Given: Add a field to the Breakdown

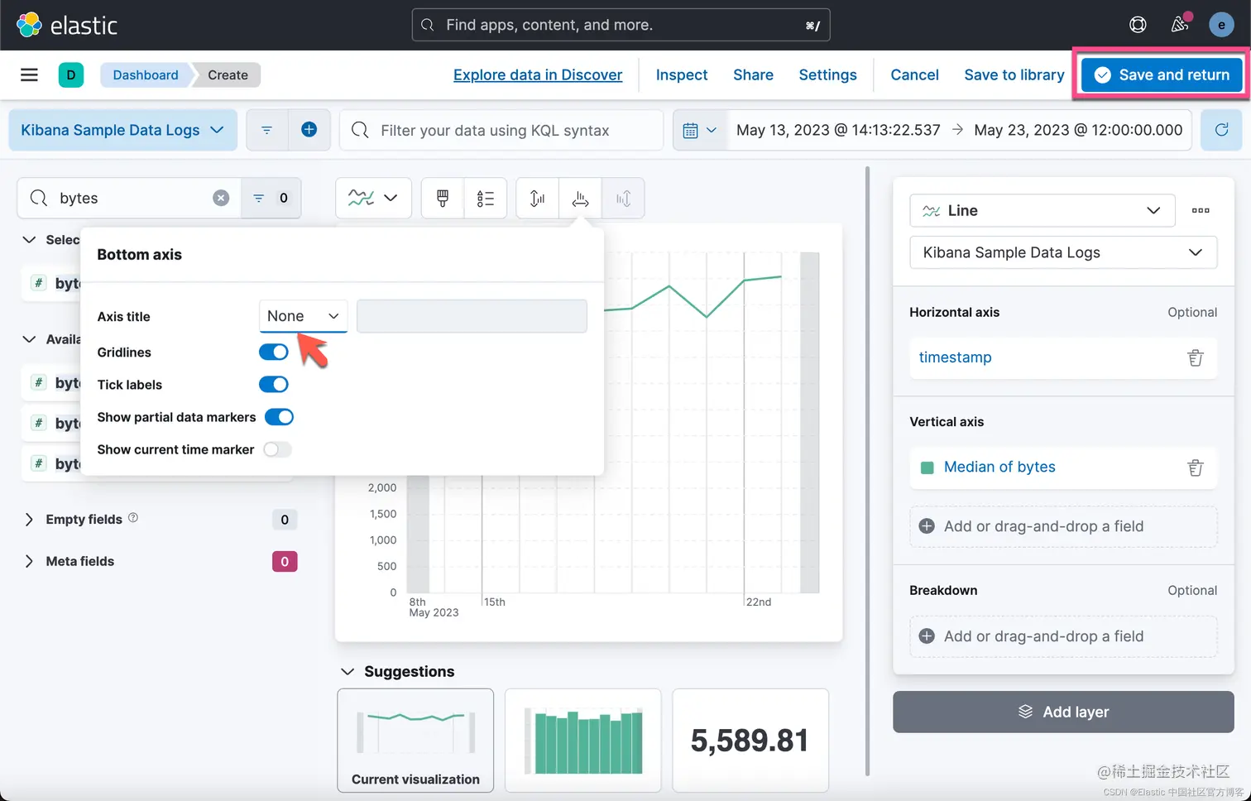Looking at the screenshot, I should [x=1063, y=636].
